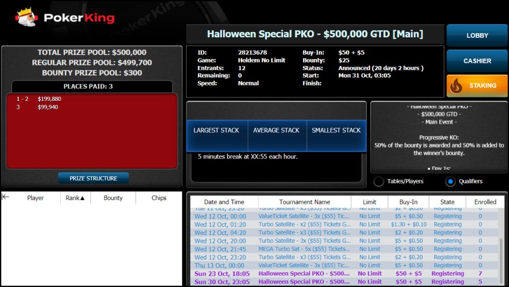
Task: Click the "PLACES PAID: 3" header
Action: tap(88, 86)
